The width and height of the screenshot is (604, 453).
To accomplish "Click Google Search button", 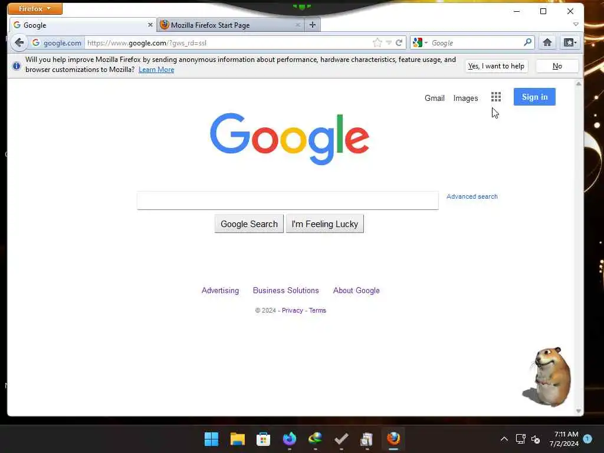I will pyautogui.click(x=249, y=224).
